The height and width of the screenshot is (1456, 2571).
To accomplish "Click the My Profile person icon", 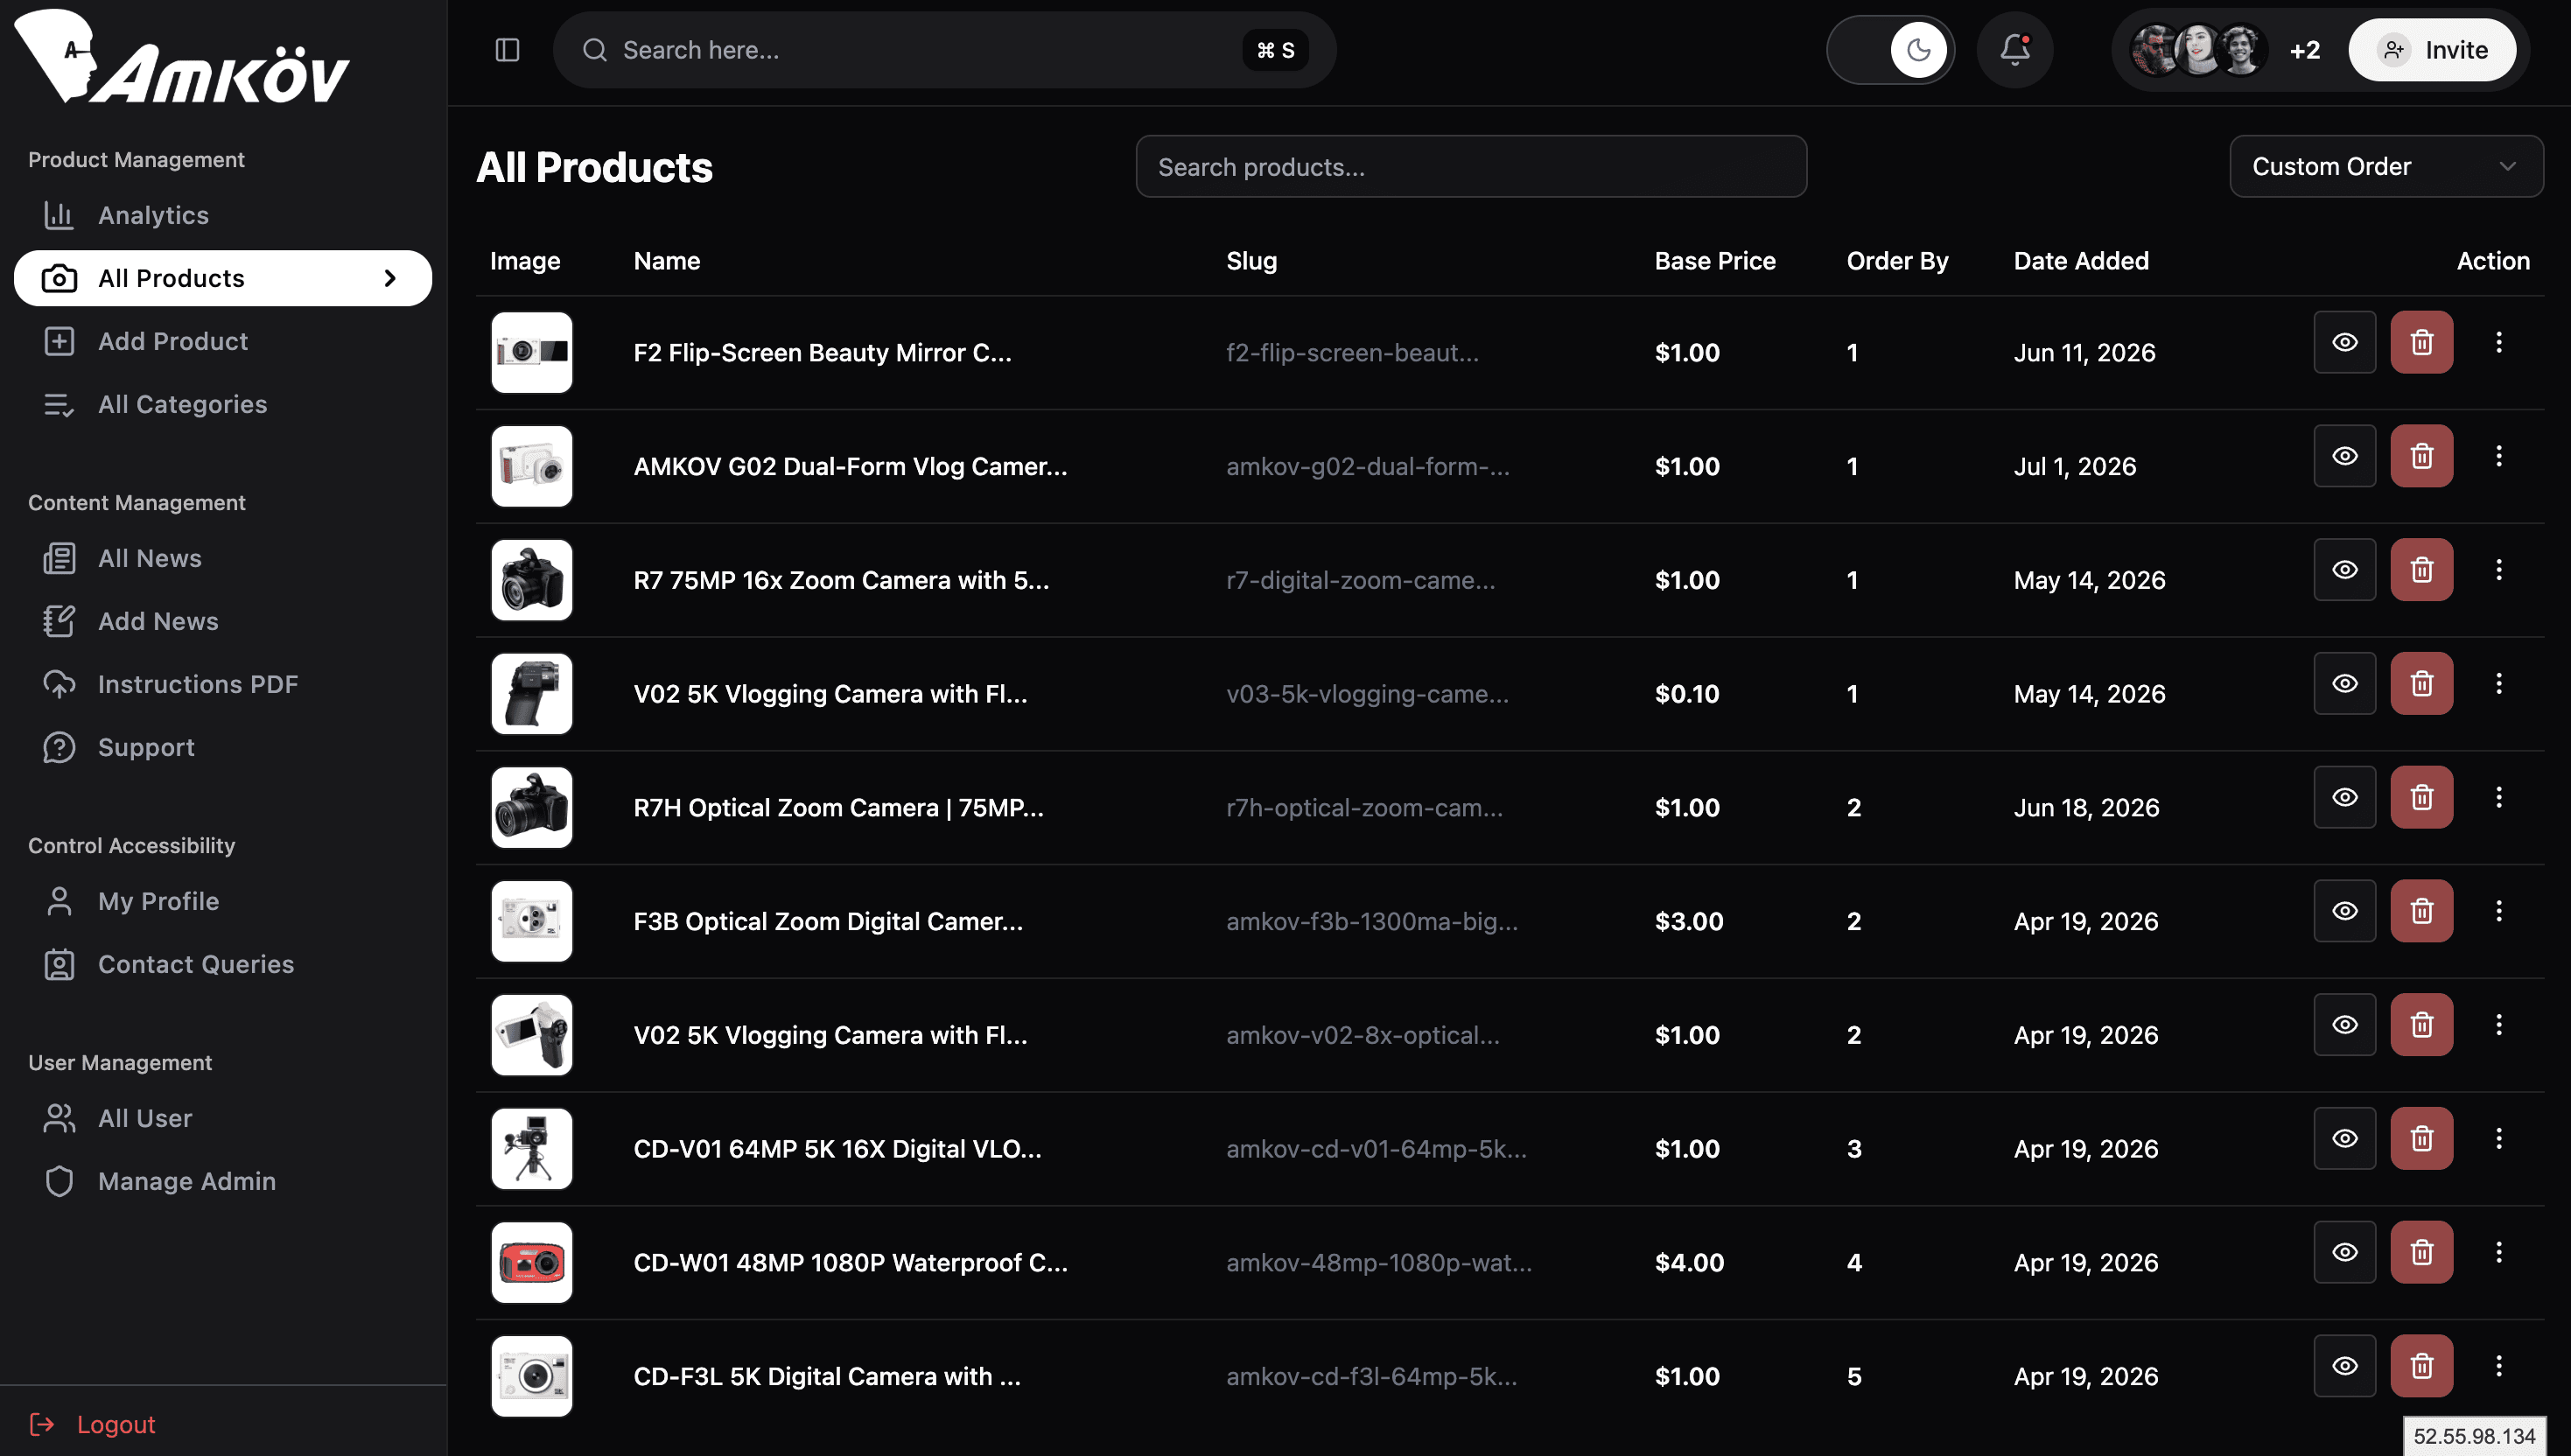I will 59,901.
